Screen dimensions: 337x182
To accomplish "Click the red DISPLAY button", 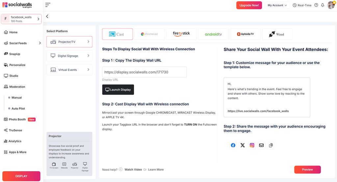I will (21, 176).
